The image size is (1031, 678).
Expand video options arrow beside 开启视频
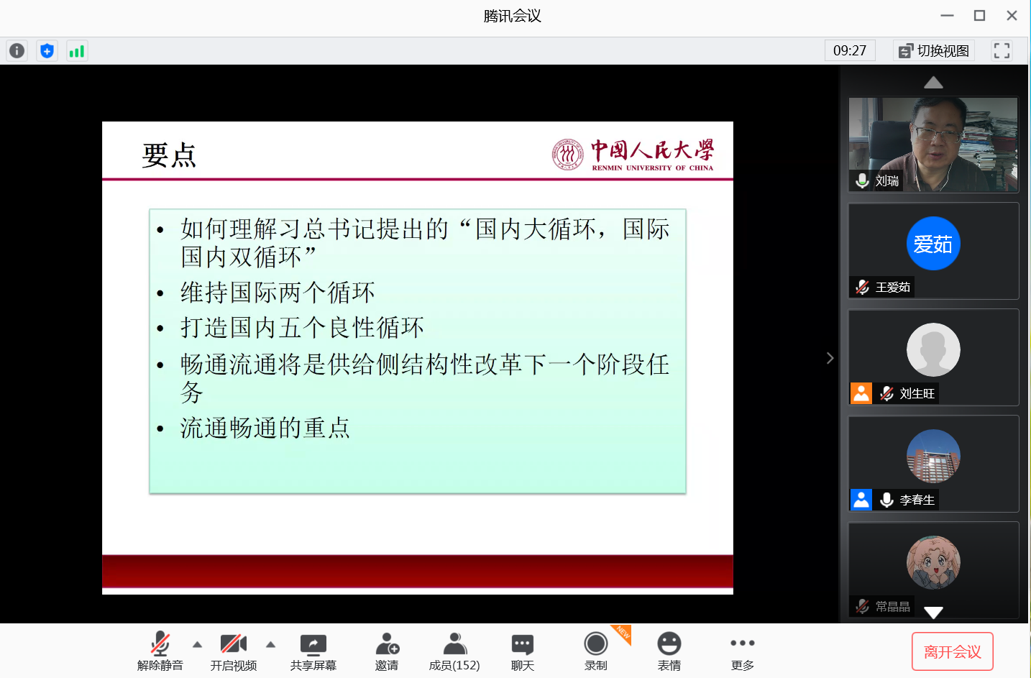point(270,644)
